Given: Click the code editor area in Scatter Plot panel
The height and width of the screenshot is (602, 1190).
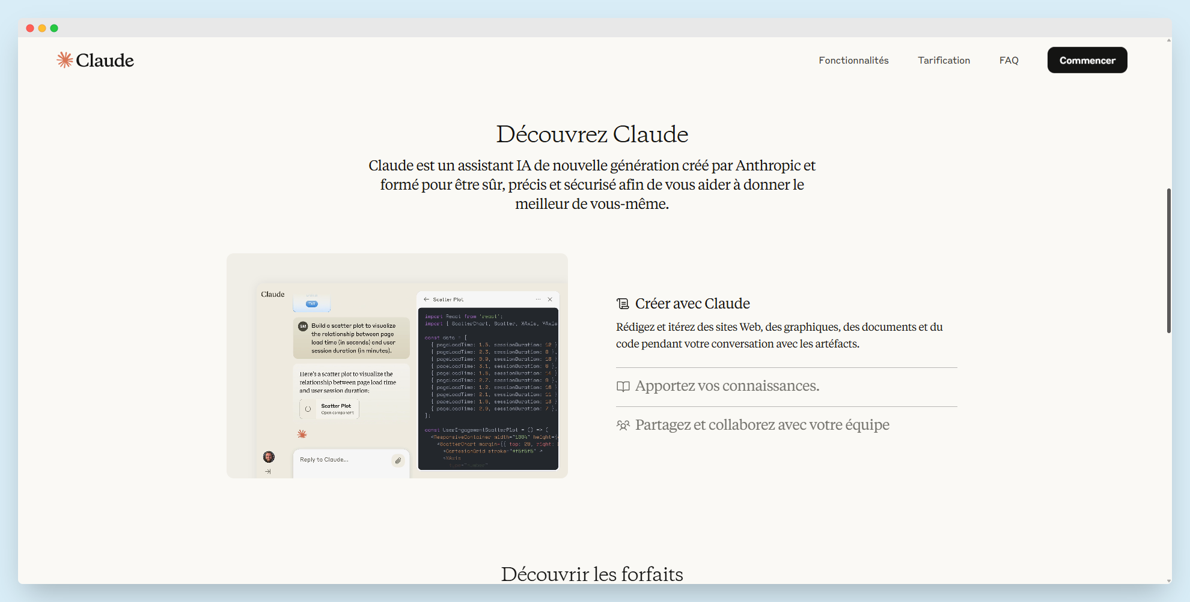Looking at the screenshot, I should point(488,389).
